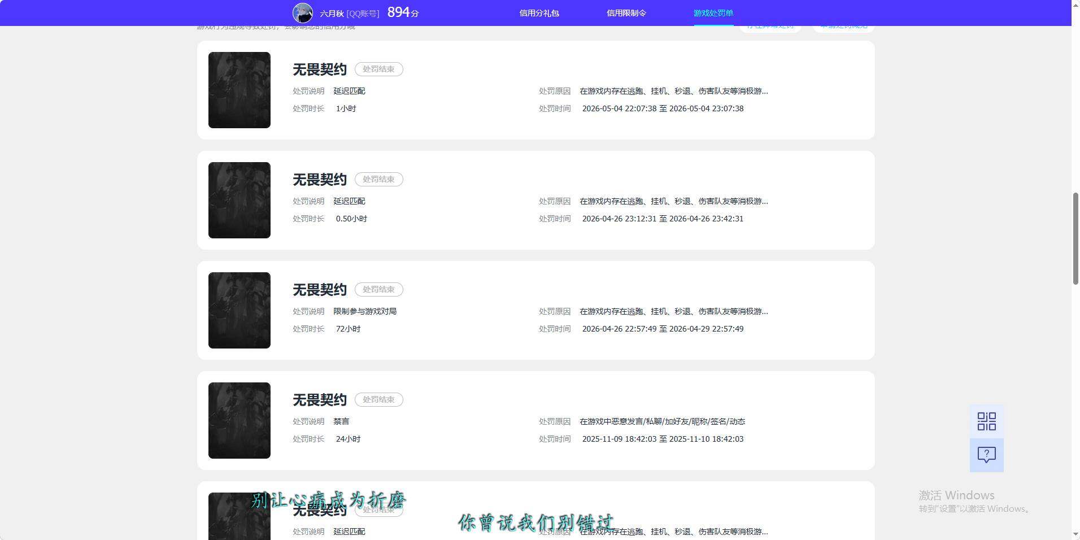Open the QR code icon button
Image resolution: width=1080 pixels, height=540 pixels.
pos(986,421)
